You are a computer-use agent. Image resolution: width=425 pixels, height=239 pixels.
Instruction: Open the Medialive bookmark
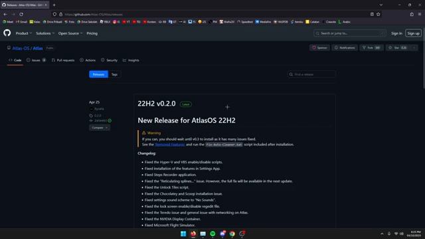pyautogui.click(x=263, y=22)
